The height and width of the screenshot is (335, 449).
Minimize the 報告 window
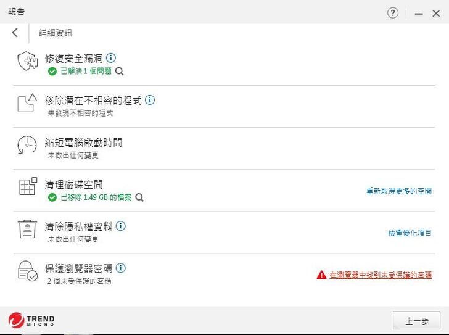point(419,14)
